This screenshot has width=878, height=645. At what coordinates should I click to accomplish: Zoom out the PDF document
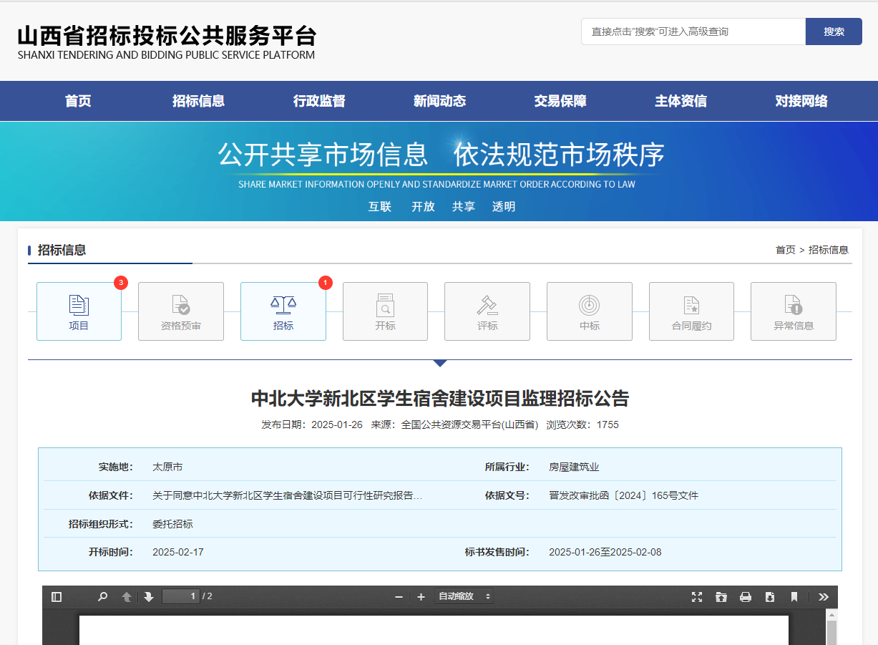point(399,596)
